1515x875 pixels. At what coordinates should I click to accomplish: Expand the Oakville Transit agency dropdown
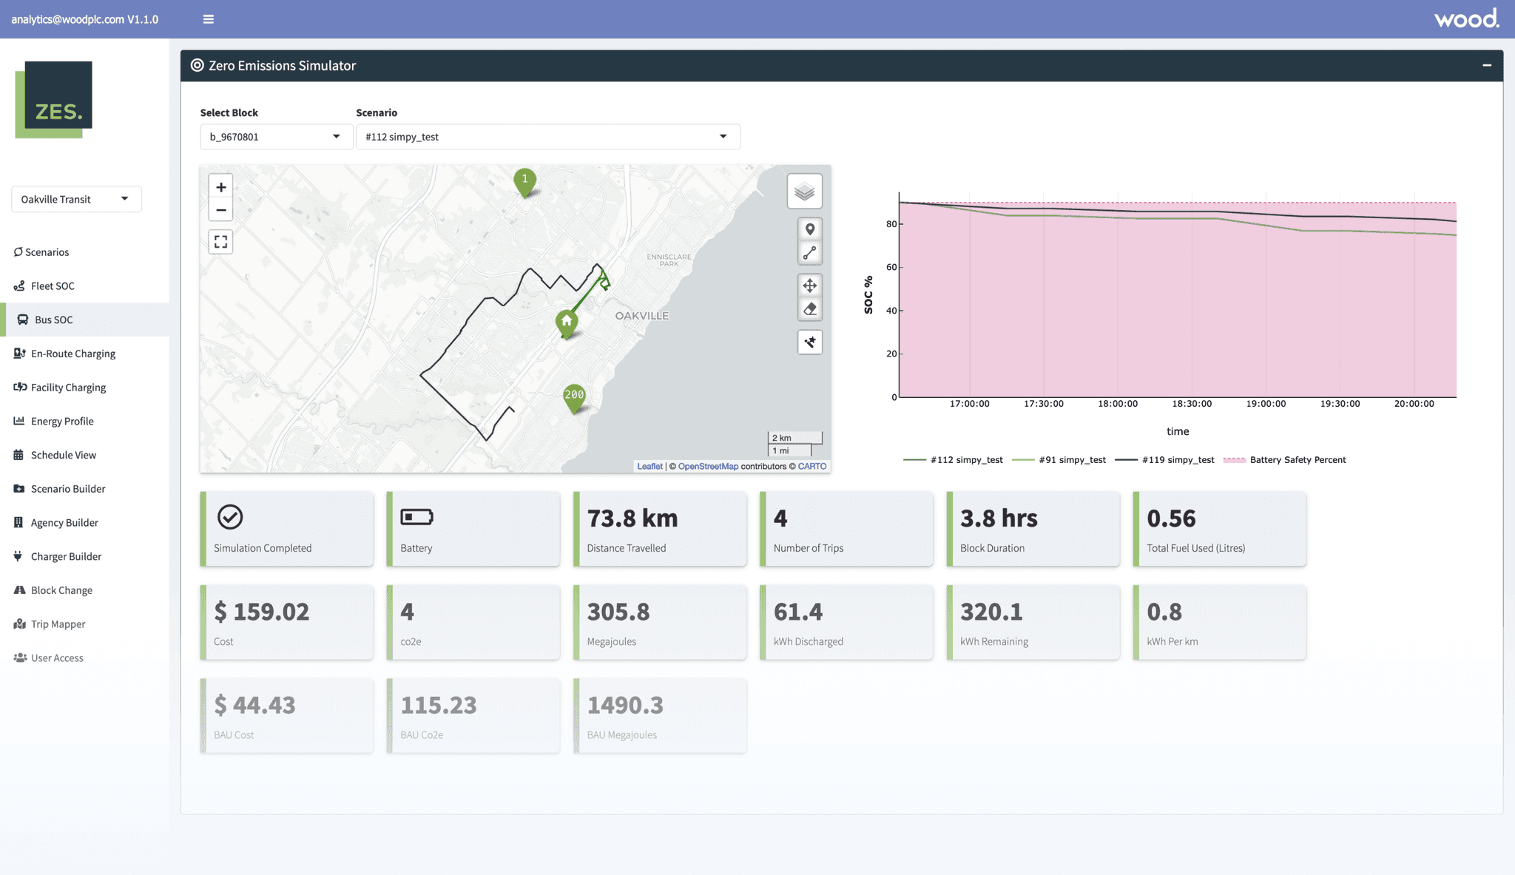[76, 199]
